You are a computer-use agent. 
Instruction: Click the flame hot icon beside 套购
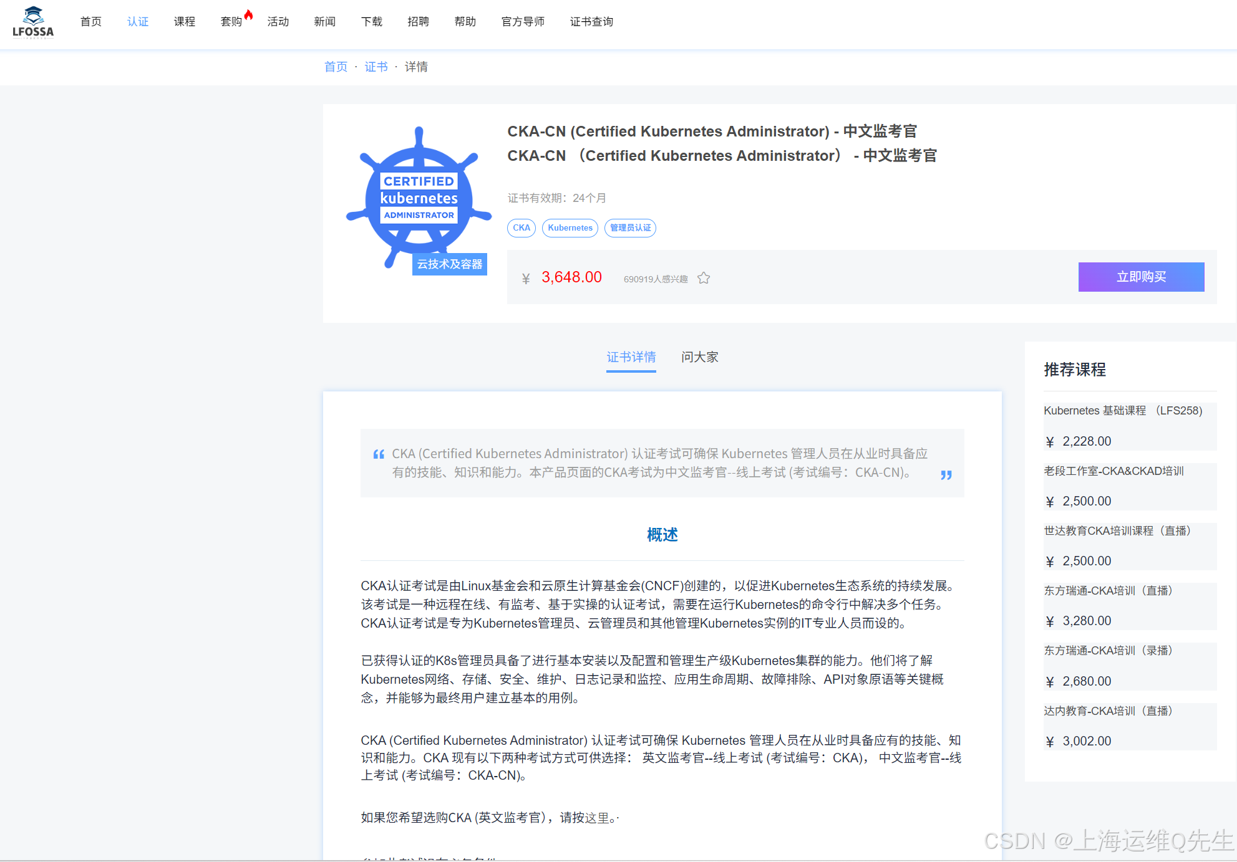pyautogui.click(x=248, y=15)
